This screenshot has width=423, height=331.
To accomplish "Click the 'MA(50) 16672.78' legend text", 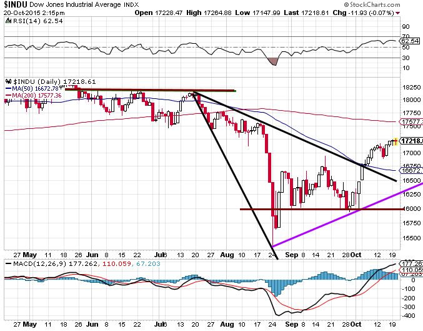I will (x=36, y=89).
